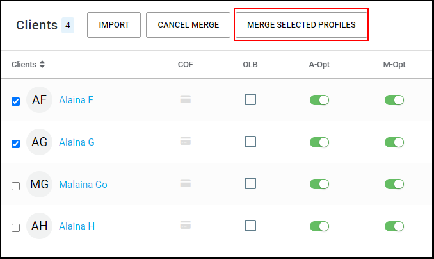434x259 pixels.
Task: Select Malaina Go's merge checkbox
Action: 16,186
